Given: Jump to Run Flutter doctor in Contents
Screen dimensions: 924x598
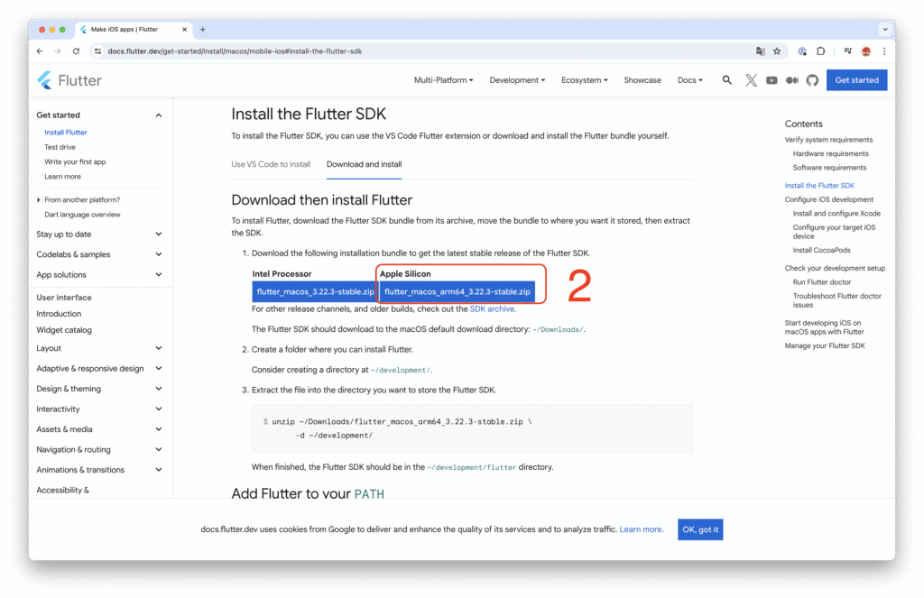Looking at the screenshot, I should (821, 282).
